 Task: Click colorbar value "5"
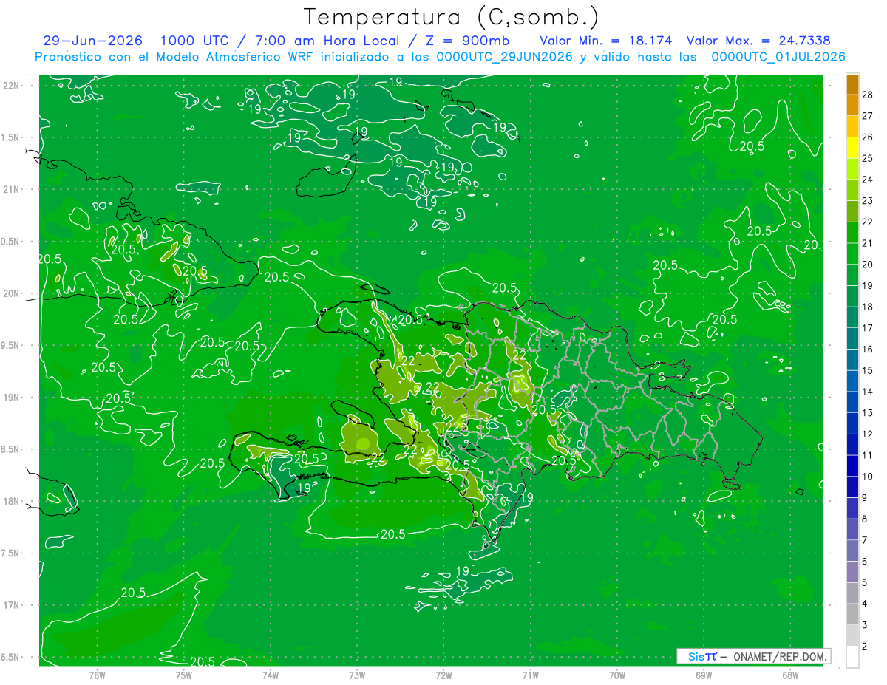pos(864,583)
